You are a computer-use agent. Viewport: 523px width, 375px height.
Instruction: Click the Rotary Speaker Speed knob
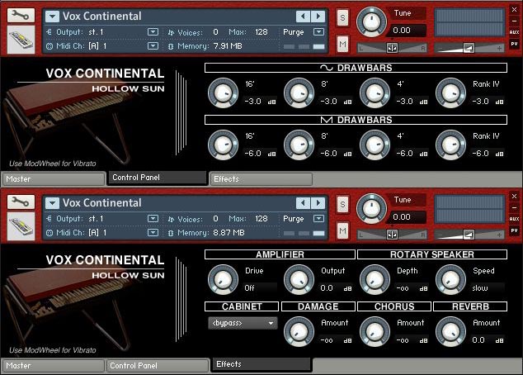coord(450,280)
